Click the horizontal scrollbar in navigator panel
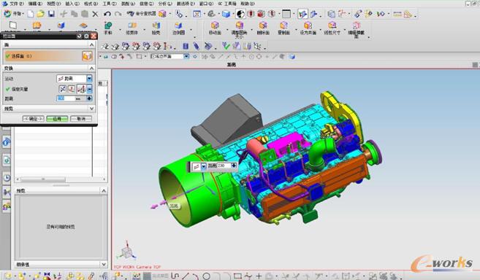Screen dimensions: 480x280 tap(61, 179)
